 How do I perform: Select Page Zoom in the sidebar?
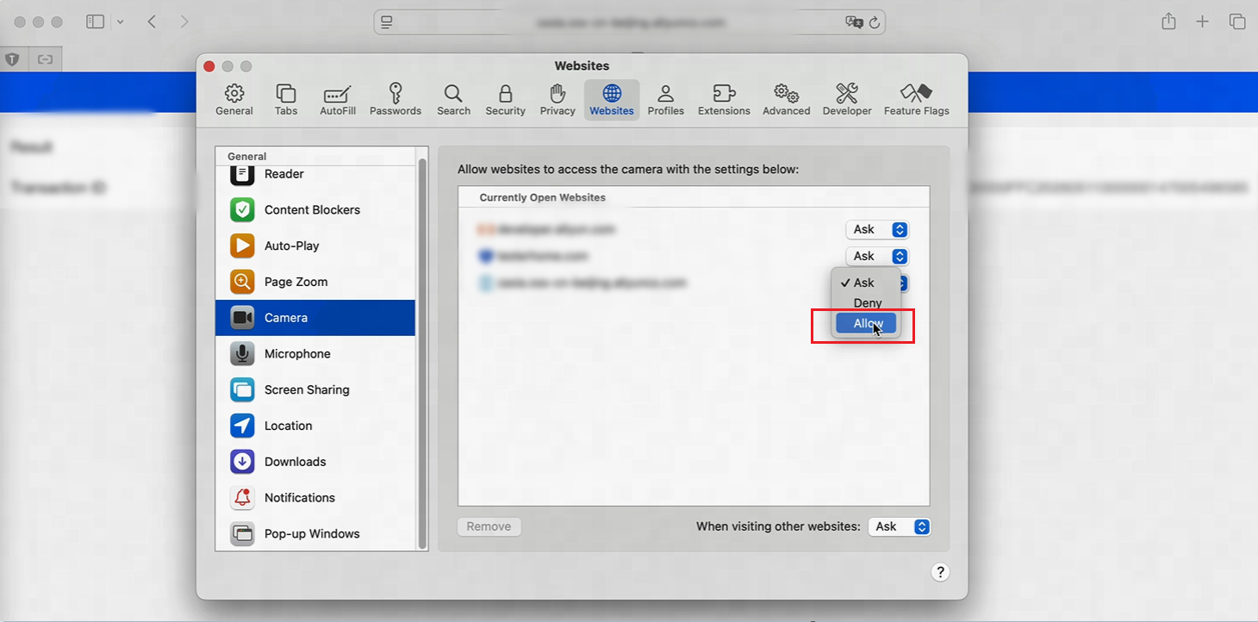(x=315, y=282)
